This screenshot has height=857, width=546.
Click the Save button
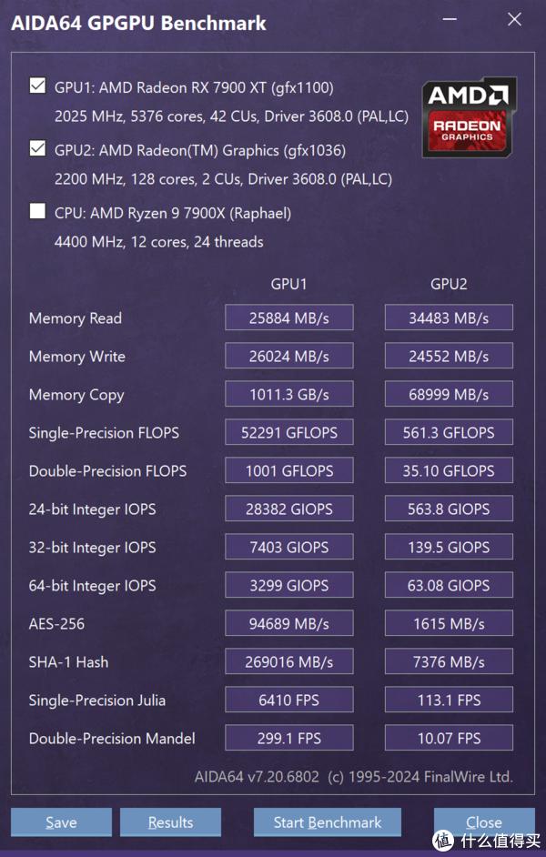pos(61,822)
